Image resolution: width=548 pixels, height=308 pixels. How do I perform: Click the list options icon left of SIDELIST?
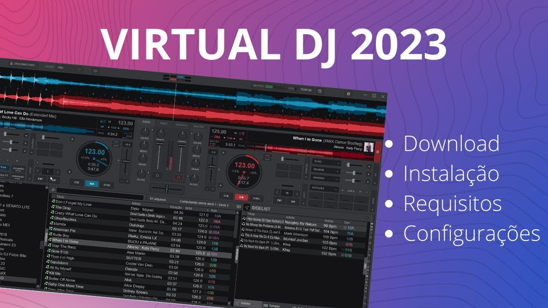238,207
